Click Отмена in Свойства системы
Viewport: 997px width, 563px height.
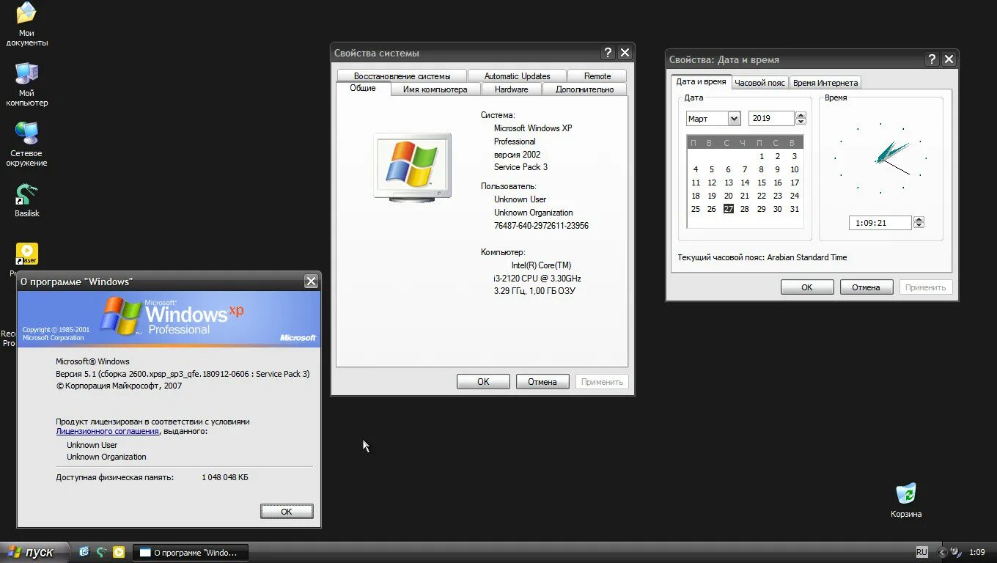[542, 381]
